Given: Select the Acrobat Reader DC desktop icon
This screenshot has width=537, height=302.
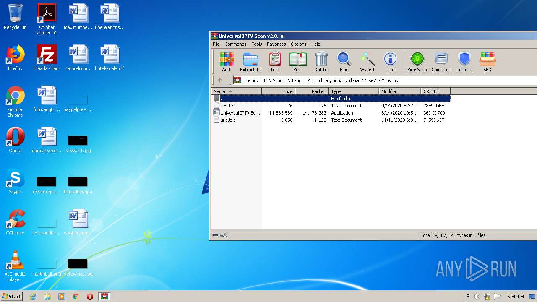Looking at the screenshot, I should coord(47,19).
